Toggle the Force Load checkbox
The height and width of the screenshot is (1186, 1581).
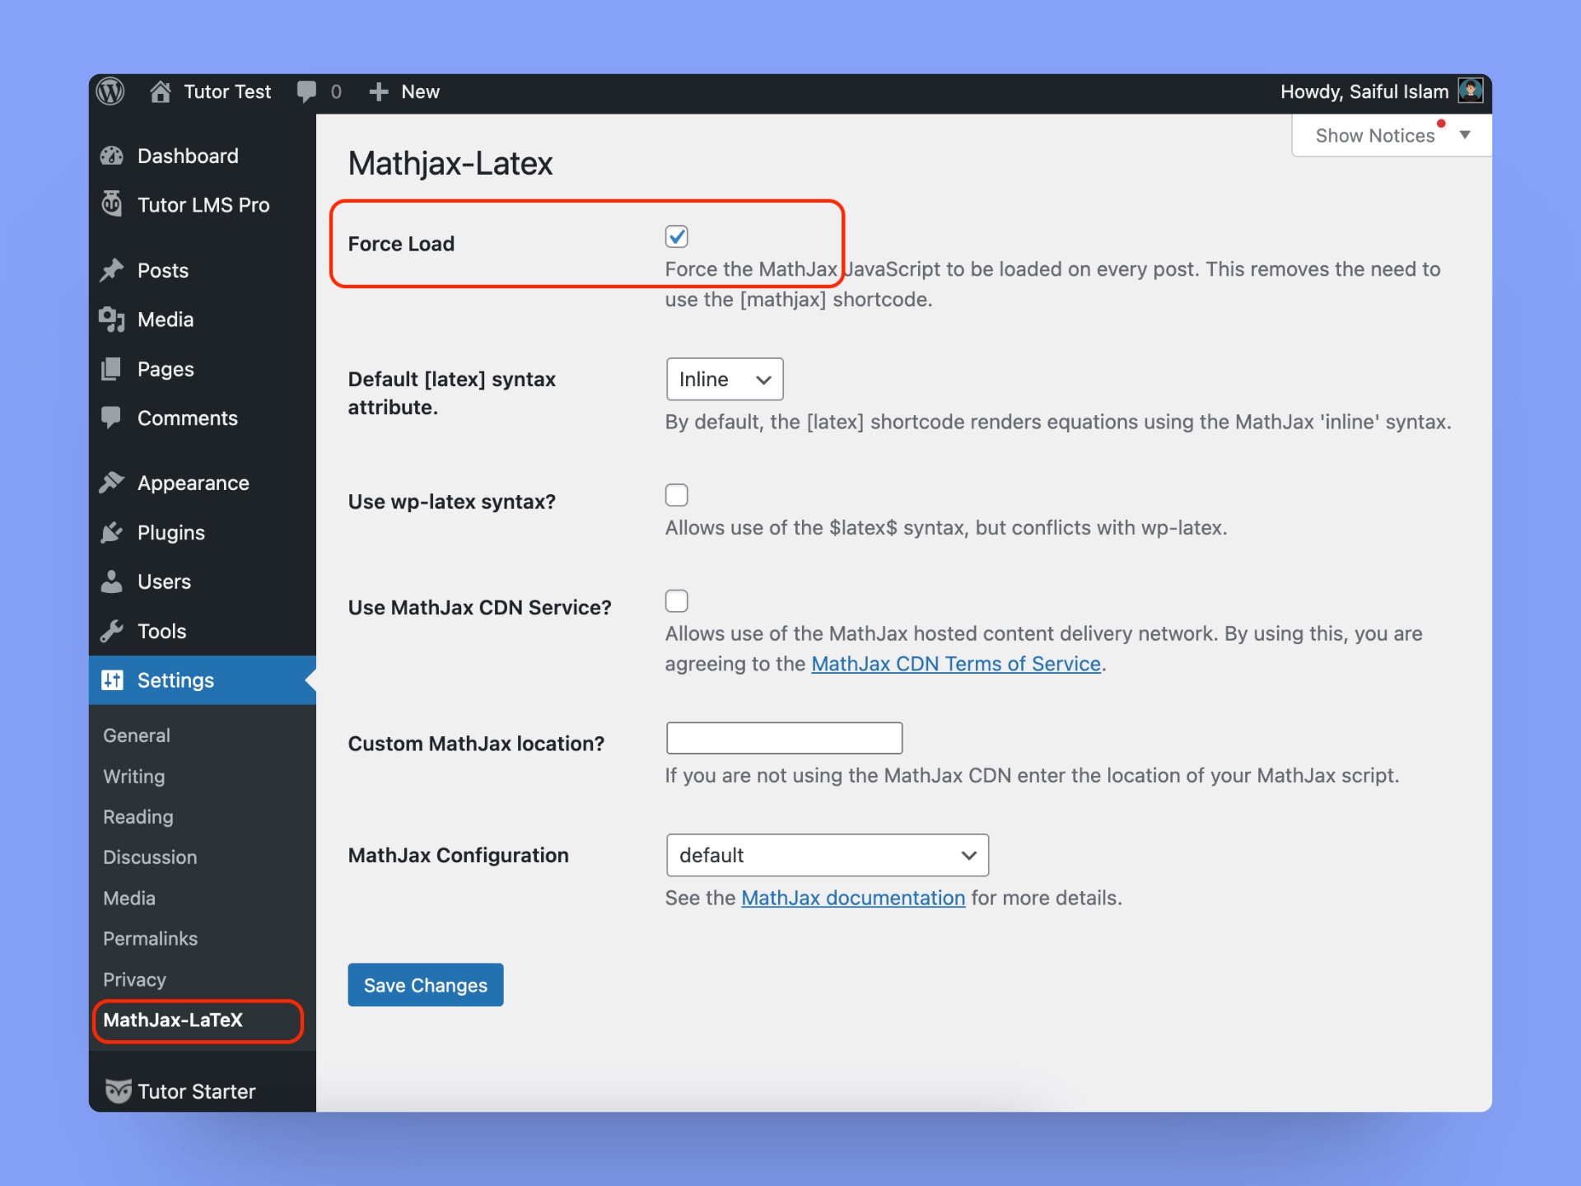[679, 236]
